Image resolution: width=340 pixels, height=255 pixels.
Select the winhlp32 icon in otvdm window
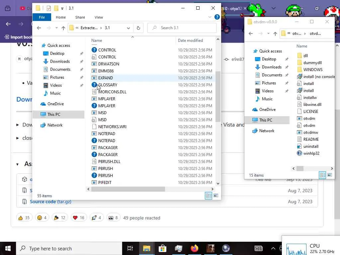(x=299, y=153)
